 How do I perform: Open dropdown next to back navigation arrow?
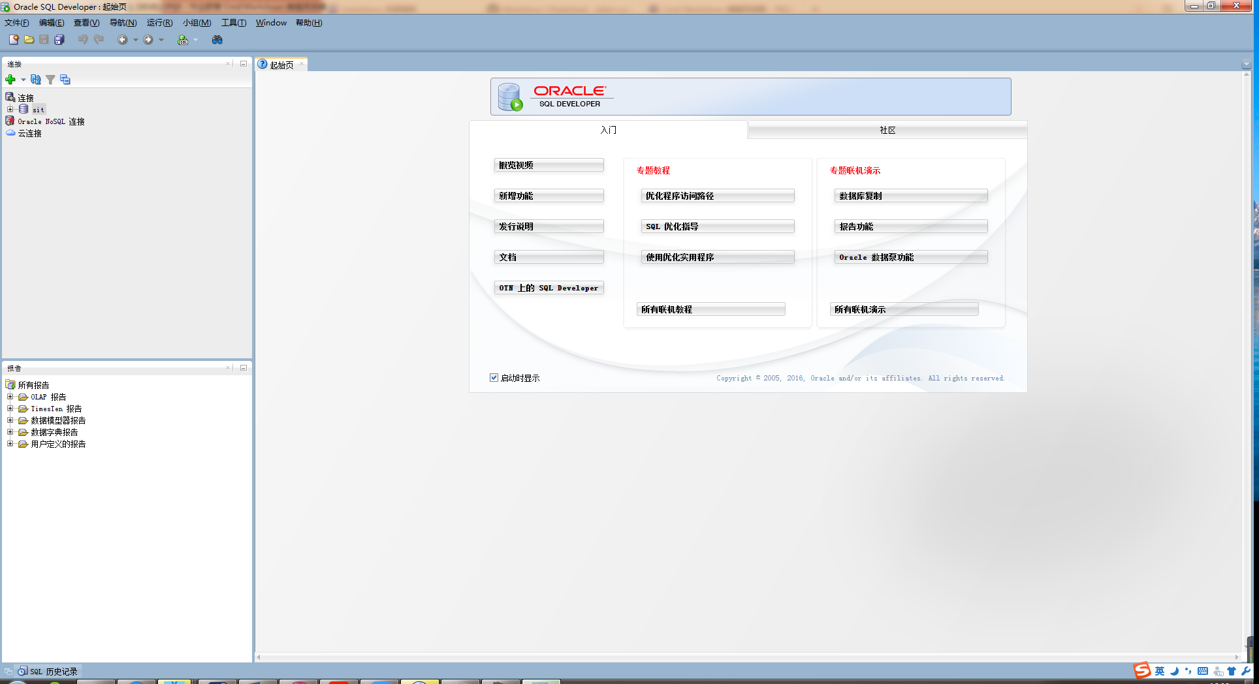coord(136,40)
